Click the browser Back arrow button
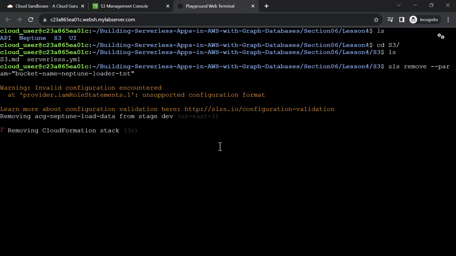This screenshot has height=256, width=456. pos(8,20)
